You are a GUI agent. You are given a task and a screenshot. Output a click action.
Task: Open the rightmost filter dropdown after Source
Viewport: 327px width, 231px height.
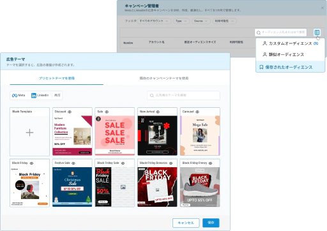(224, 21)
